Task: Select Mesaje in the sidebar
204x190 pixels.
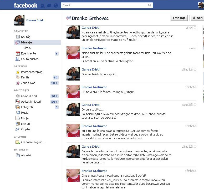Action: coord(37,42)
